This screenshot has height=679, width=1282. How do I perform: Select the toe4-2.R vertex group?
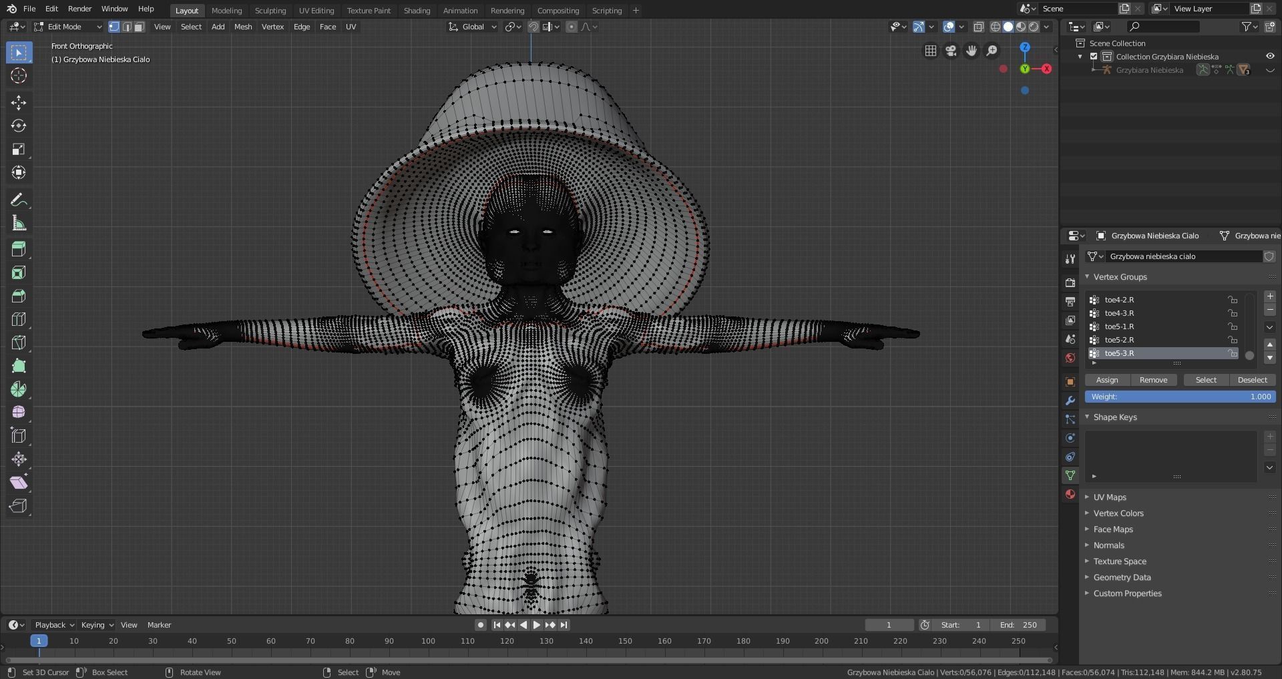pos(1162,300)
